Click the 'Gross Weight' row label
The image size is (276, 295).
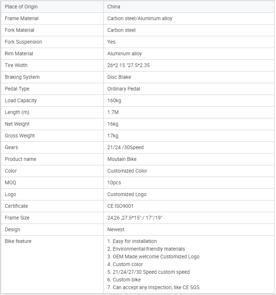click(x=20, y=136)
